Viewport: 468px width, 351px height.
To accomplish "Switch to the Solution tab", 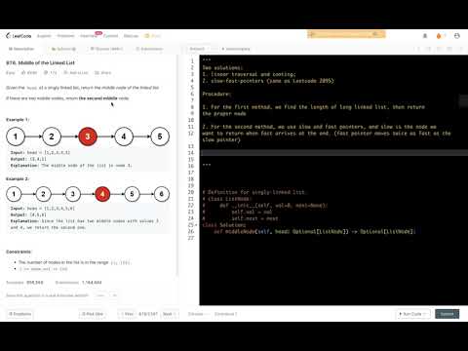I will point(63,49).
